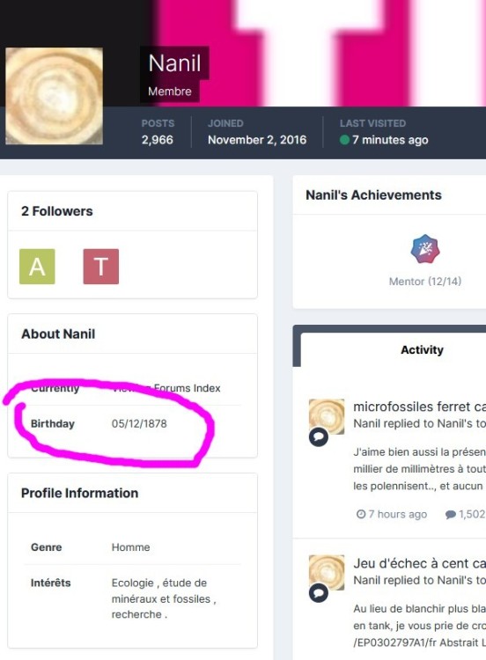Click the replies bubble icon beside 1,502
486x660 pixels.
[451, 515]
